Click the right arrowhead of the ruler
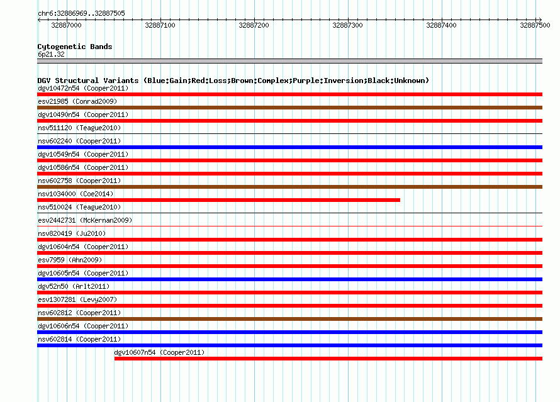 tap(540, 20)
